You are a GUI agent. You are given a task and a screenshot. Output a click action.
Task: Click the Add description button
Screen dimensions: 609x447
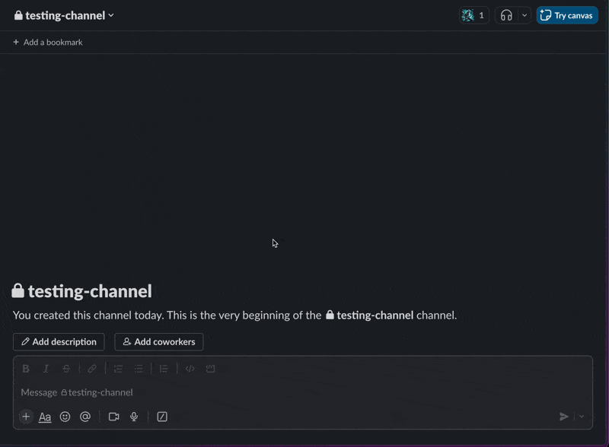point(59,342)
